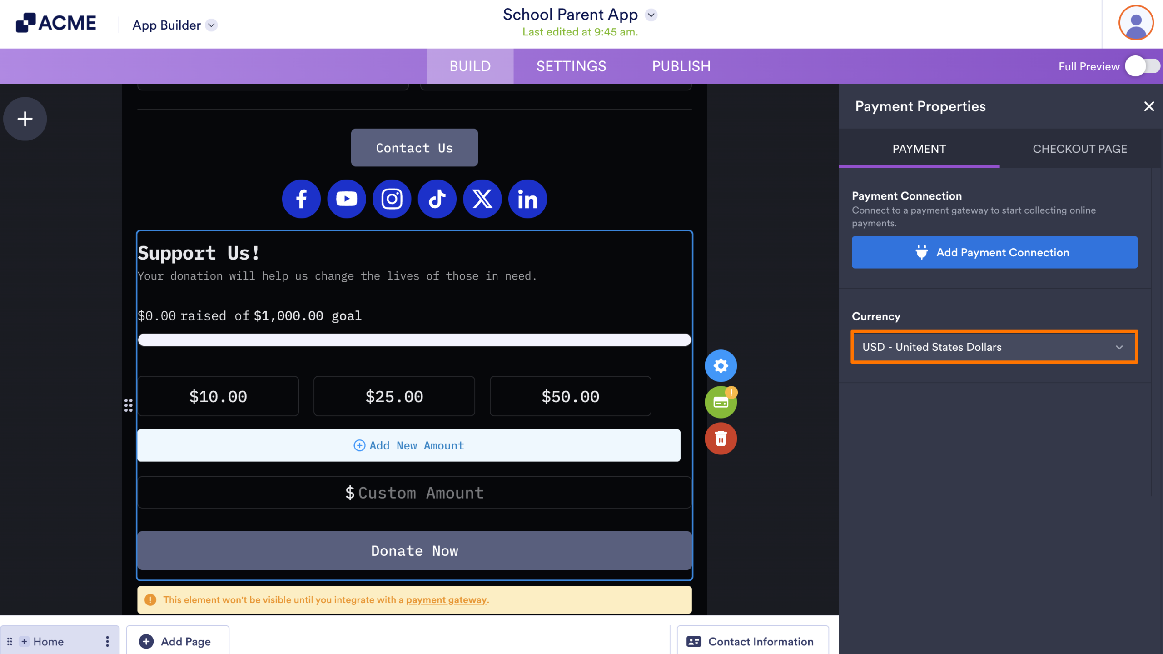Open the Home page three-dot menu
The image size is (1163, 654).
coord(107,641)
